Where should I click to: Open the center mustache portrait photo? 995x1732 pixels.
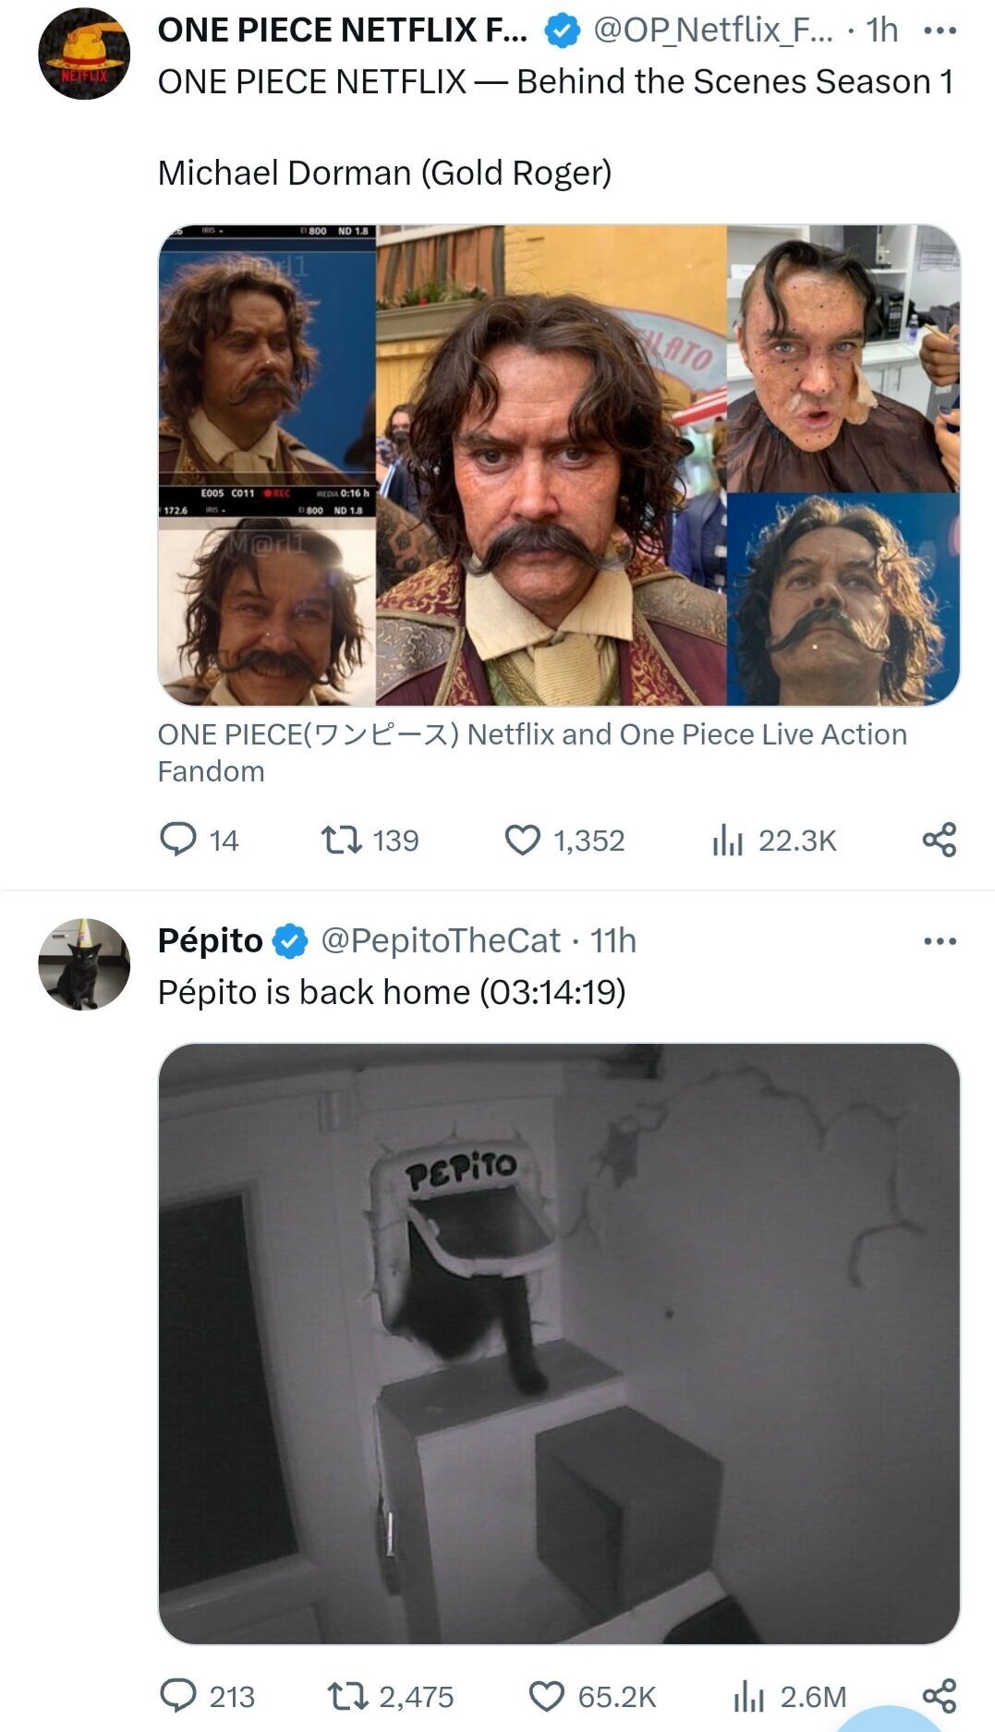pos(552,465)
